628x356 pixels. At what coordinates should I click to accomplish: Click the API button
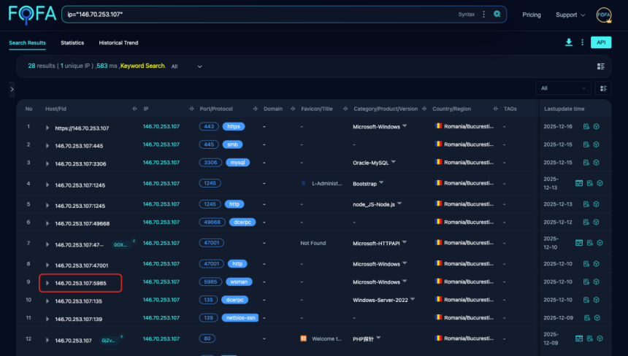(x=601, y=42)
